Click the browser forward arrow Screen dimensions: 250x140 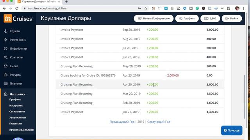[11, 9]
